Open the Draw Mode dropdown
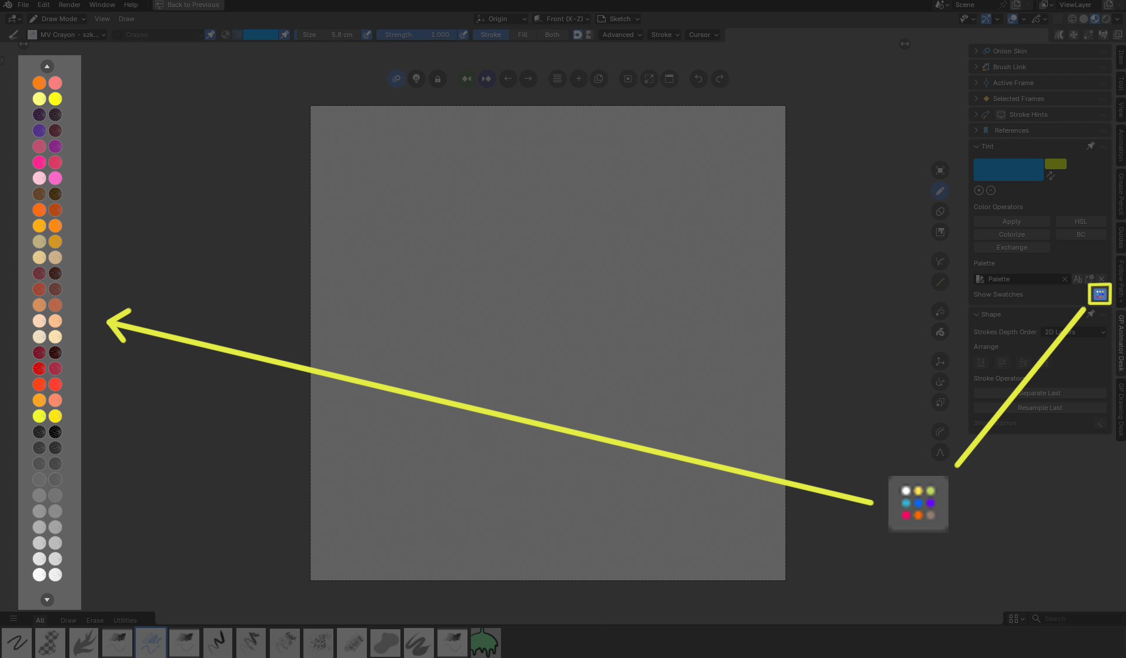The height and width of the screenshot is (658, 1126). coord(58,19)
